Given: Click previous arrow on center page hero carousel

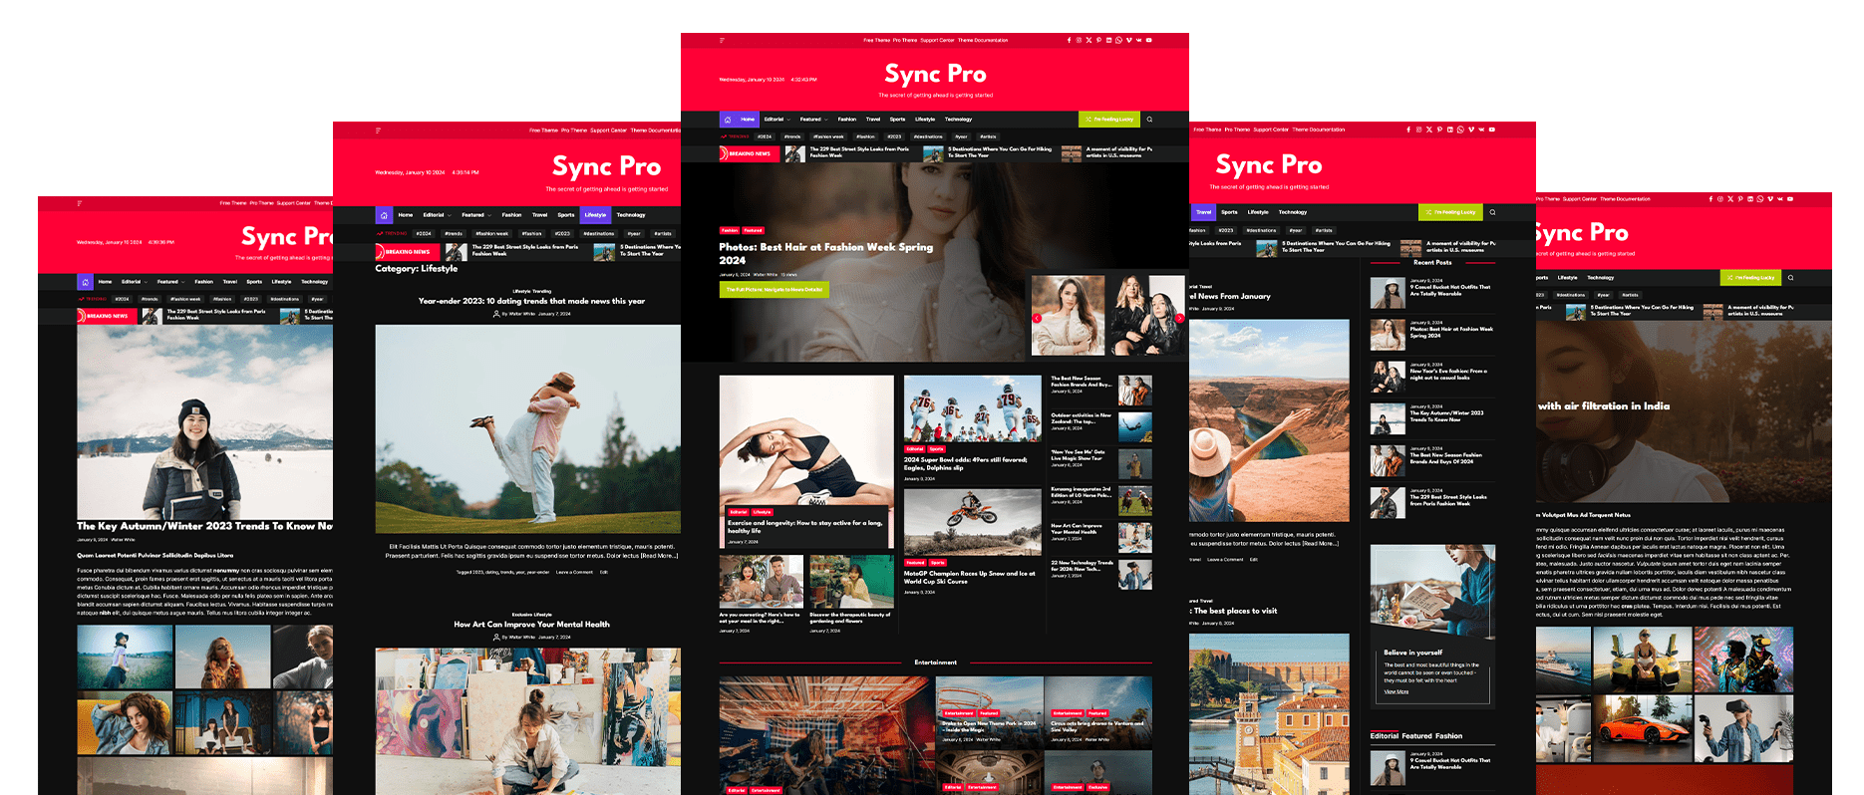Looking at the screenshot, I should 1037,318.
